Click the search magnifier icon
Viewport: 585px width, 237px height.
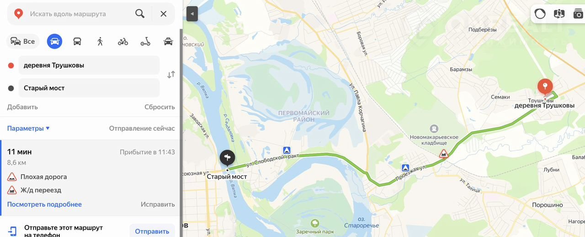140,14
